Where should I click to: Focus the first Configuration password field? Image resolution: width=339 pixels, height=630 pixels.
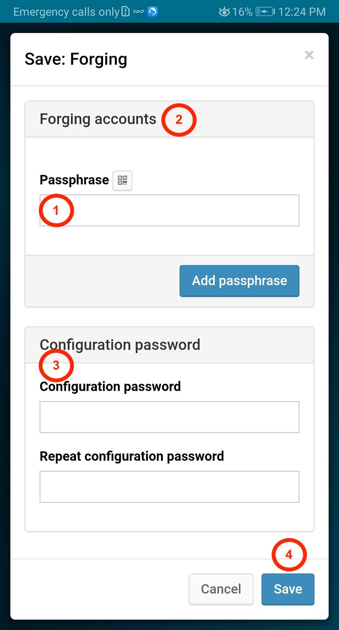[169, 417]
